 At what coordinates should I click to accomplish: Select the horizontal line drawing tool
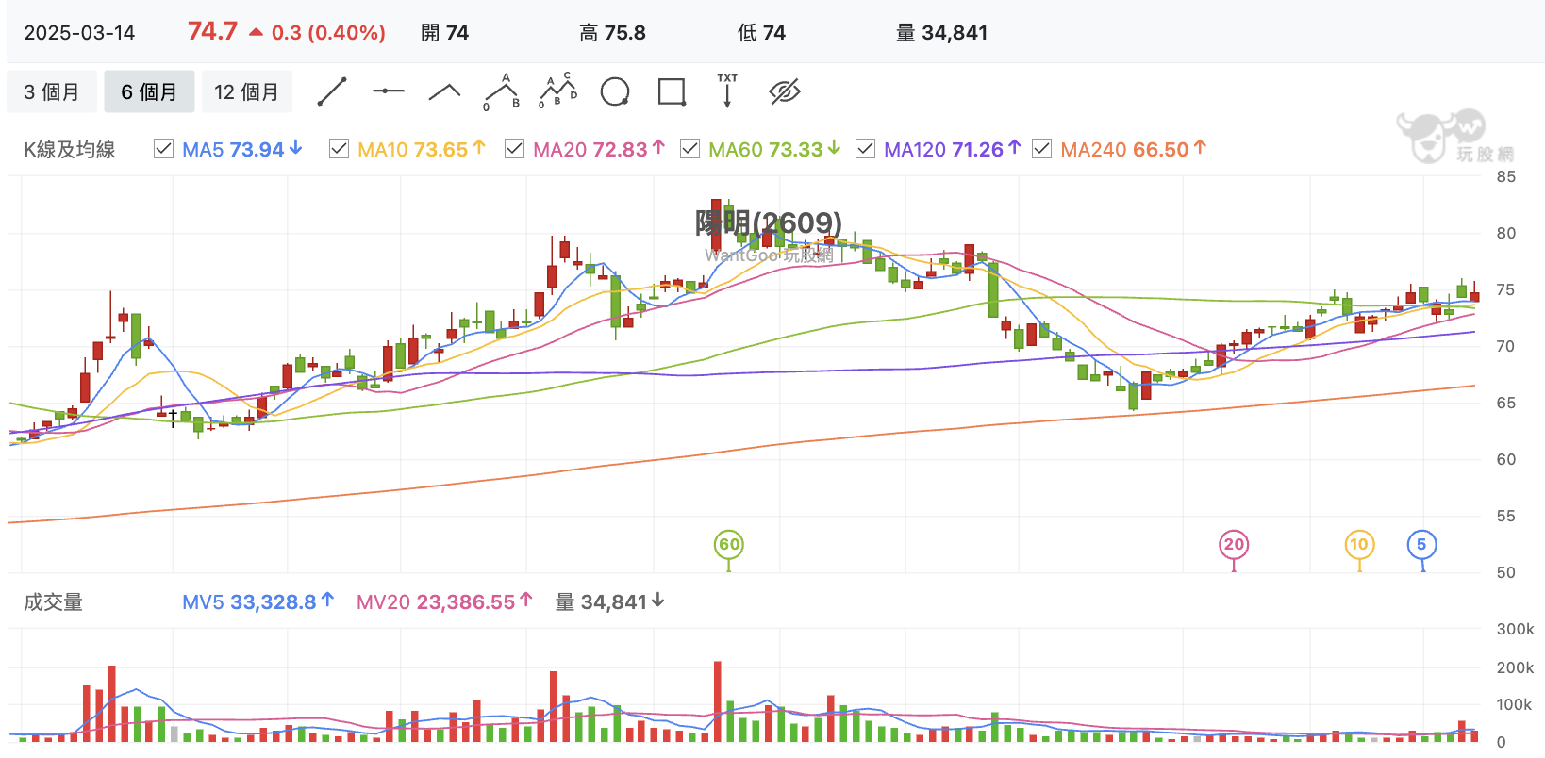point(389,91)
